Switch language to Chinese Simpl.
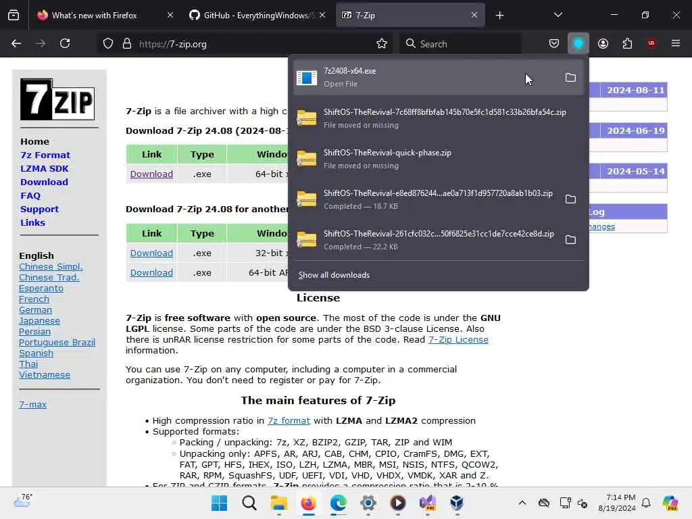 (51, 266)
